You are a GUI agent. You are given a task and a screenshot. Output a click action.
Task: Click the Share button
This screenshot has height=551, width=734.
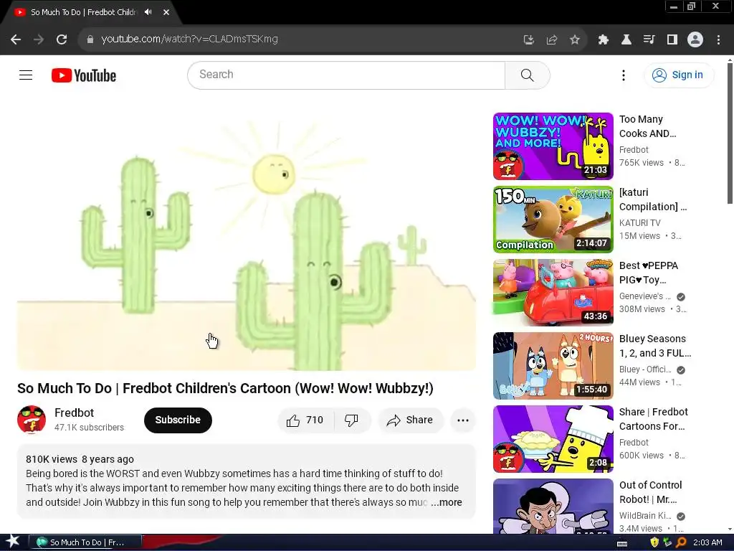pos(410,420)
